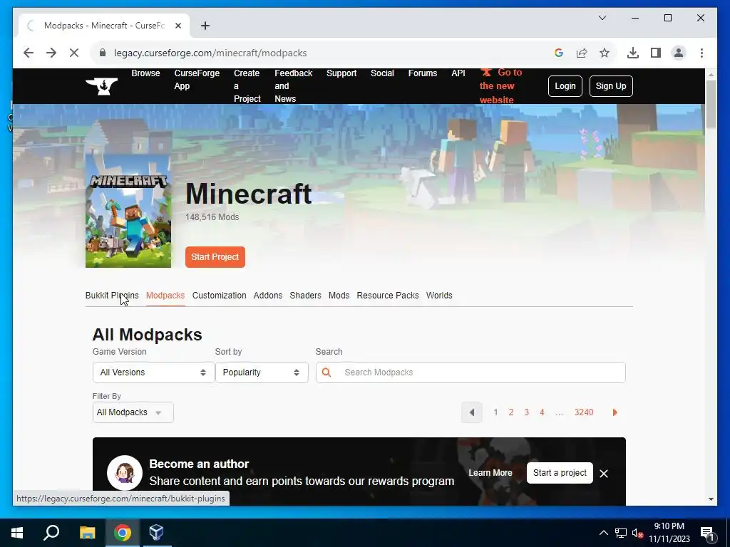Viewport: 730px width, 547px height.
Task: Click previous page arrow in pagination
Action: point(472,412)
